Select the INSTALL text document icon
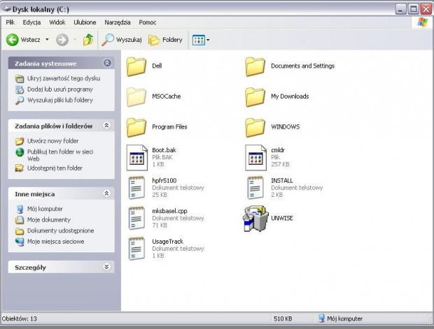This screenshot has width=434, height=329. tap(255, 188)
